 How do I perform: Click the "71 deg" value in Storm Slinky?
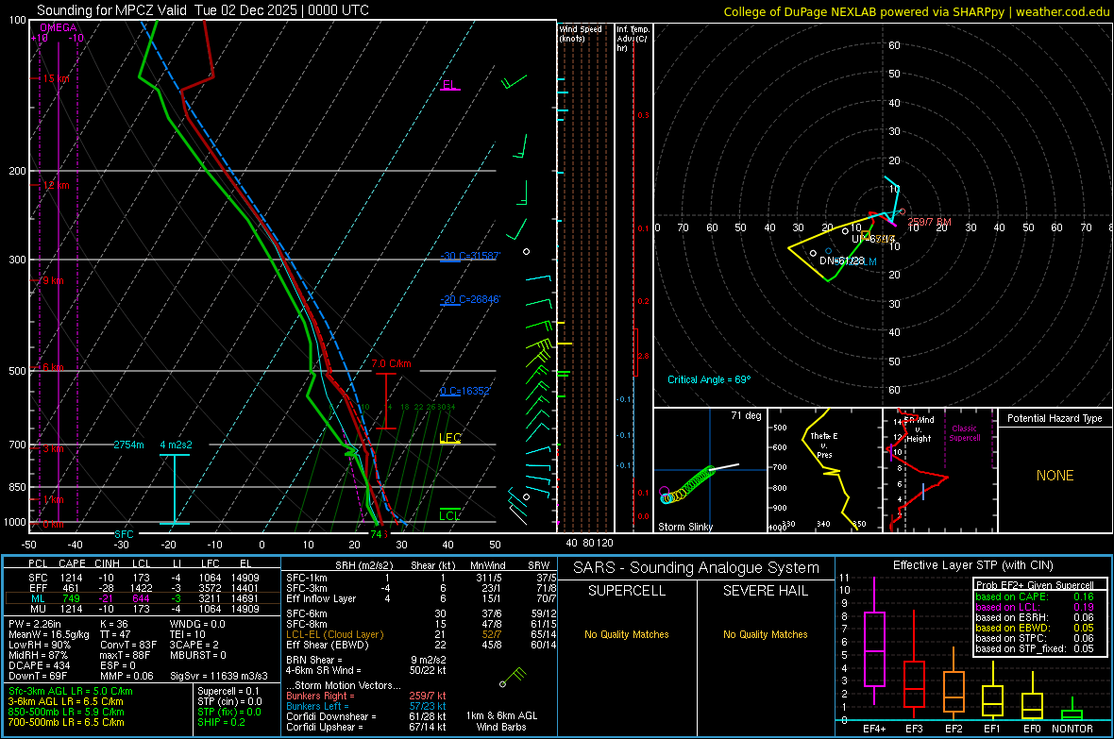point(746,415)
